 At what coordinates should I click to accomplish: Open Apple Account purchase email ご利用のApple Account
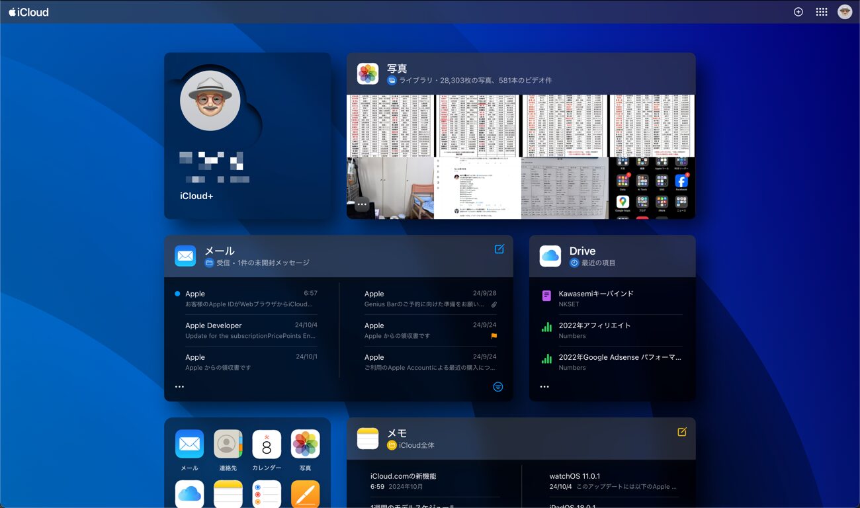pos(431,362)
